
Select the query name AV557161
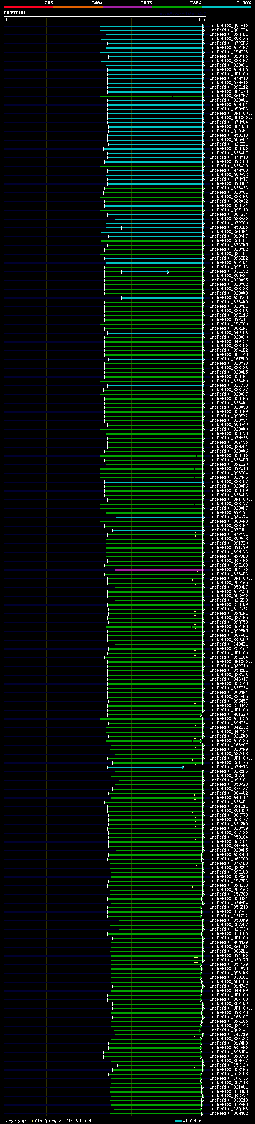click(x=15, y=13)
